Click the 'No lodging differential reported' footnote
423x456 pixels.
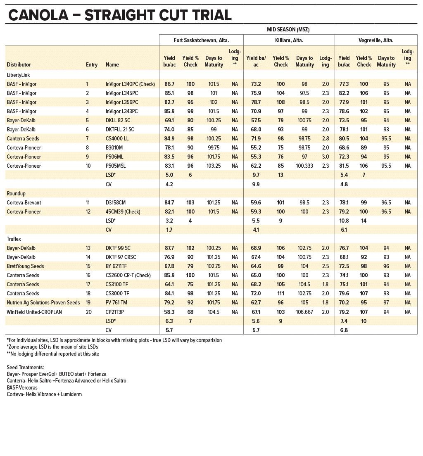pos(53,354)
